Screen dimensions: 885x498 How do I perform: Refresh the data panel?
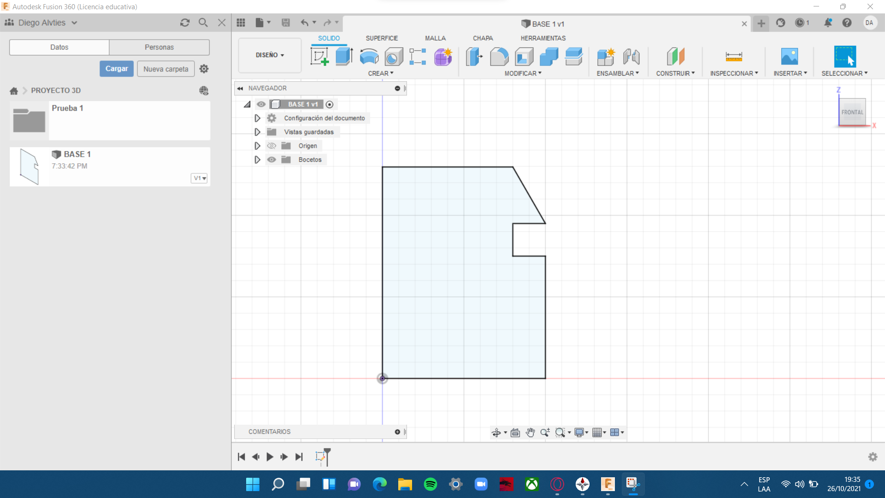tap(185, 23)
